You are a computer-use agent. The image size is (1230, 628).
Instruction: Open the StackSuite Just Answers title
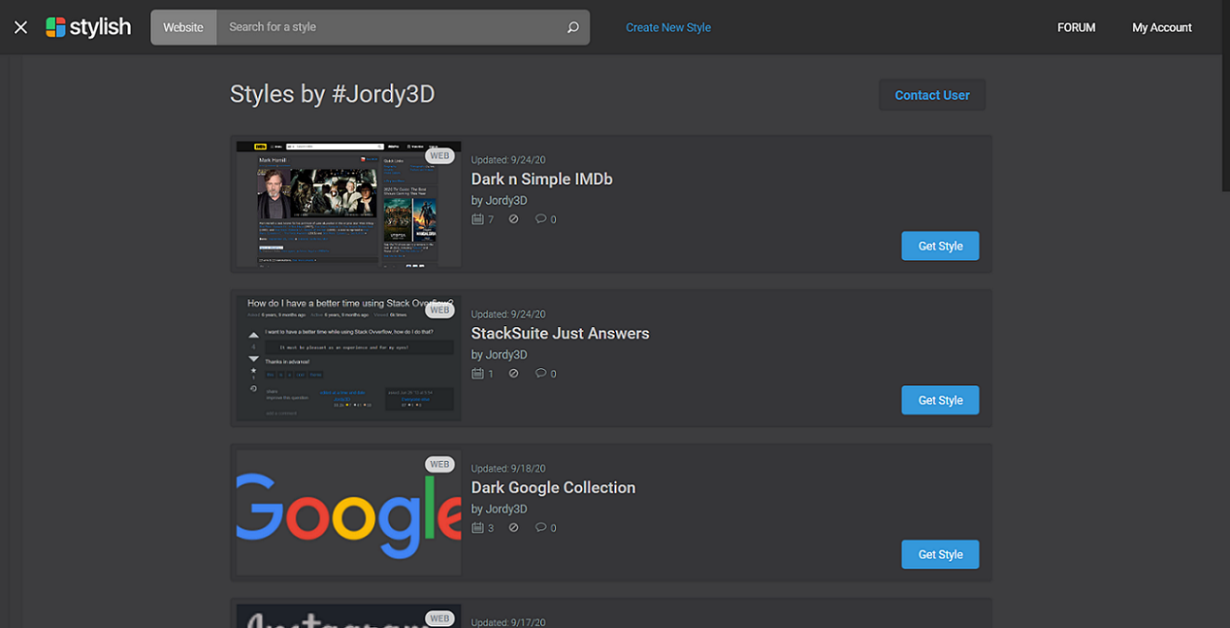[x=561, y=333]
